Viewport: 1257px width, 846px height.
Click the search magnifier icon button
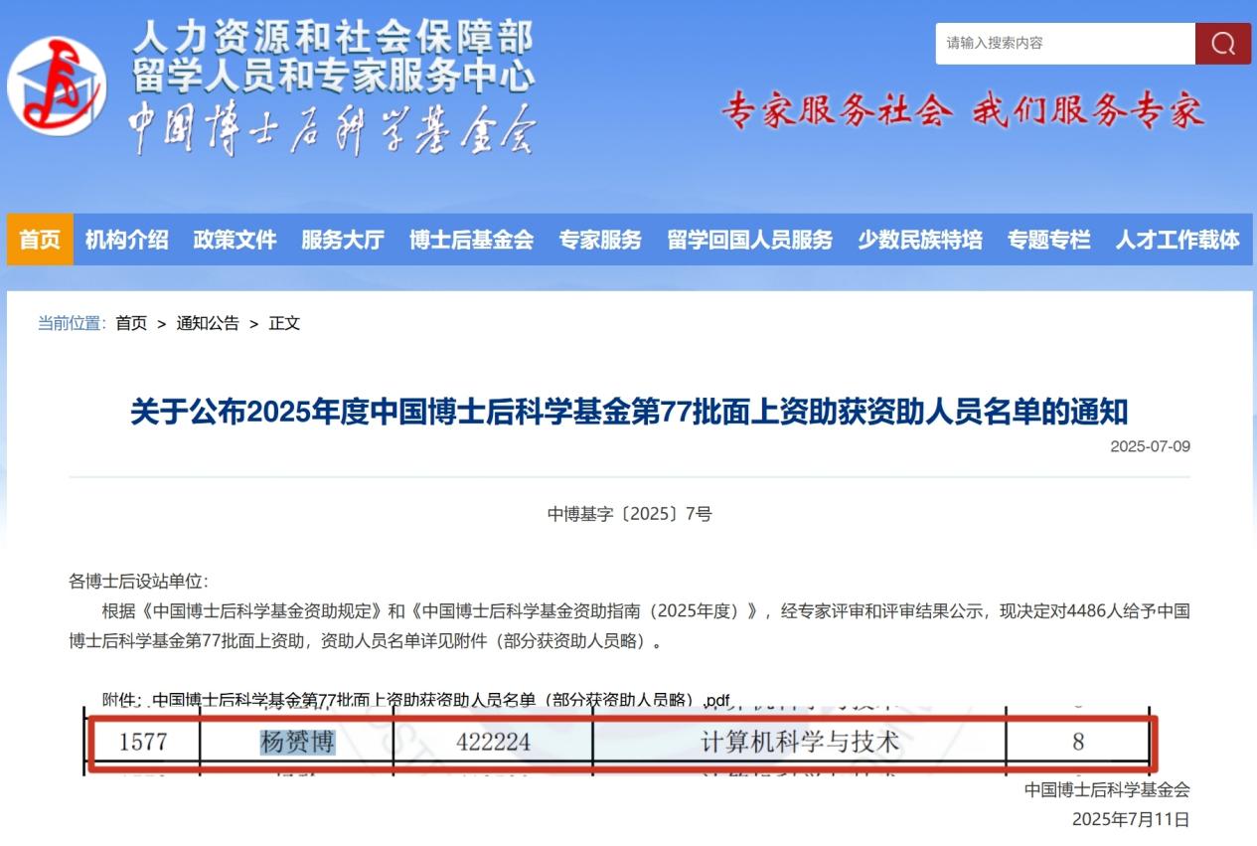[x=1223, y=44]
